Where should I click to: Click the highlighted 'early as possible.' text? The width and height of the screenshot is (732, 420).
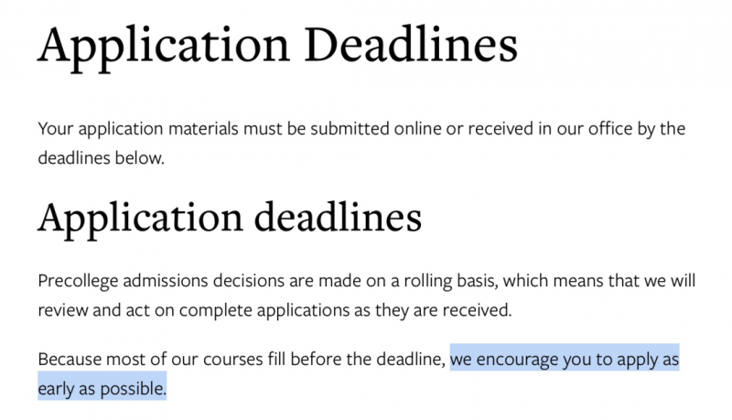click(x=102, y=389)
